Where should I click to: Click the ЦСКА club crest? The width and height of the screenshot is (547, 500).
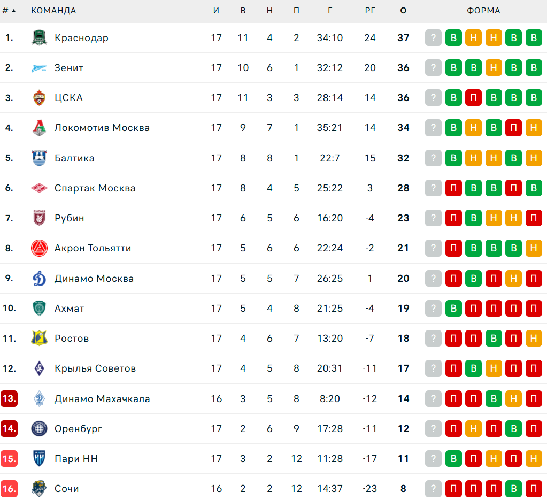click(40, 98)
